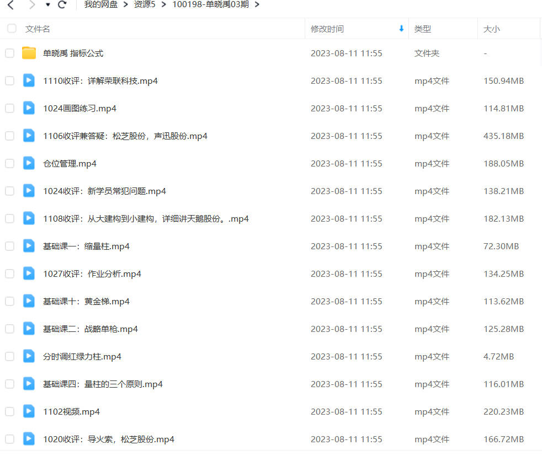Screen dimensions: 542x456
Task: Open 资源5 breadcrumb folder
Action: click(x=145, y=4)
